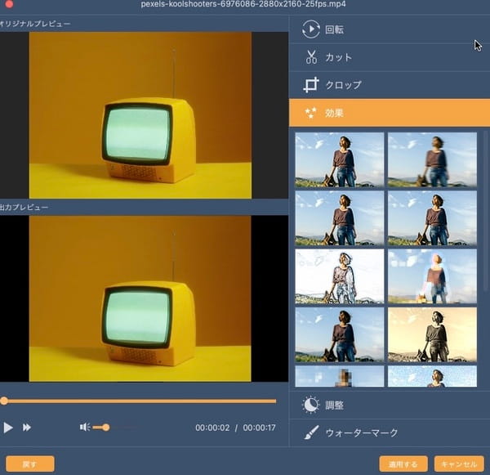Select the 効果 (effects) tab
Screen dimensions: 490x475
click(390, 113)
